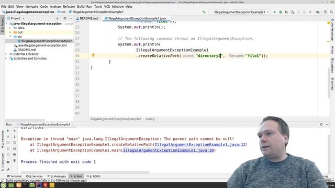Open Project panel settings gear
335x188 pixels.
[x=65, y=18]
